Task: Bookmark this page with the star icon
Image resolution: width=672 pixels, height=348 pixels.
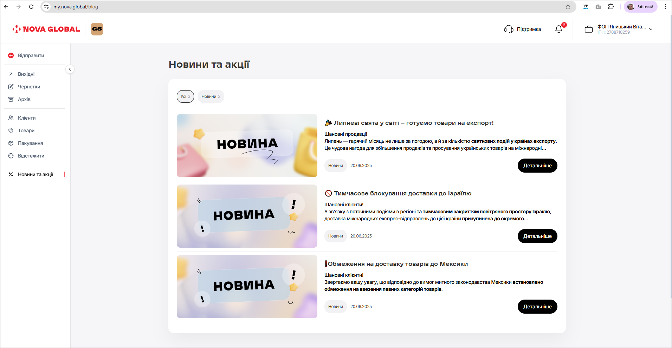Action: pos(568,7)
